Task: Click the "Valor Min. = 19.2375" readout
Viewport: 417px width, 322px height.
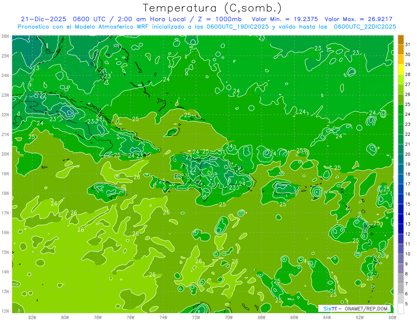Action: [285, 19]
